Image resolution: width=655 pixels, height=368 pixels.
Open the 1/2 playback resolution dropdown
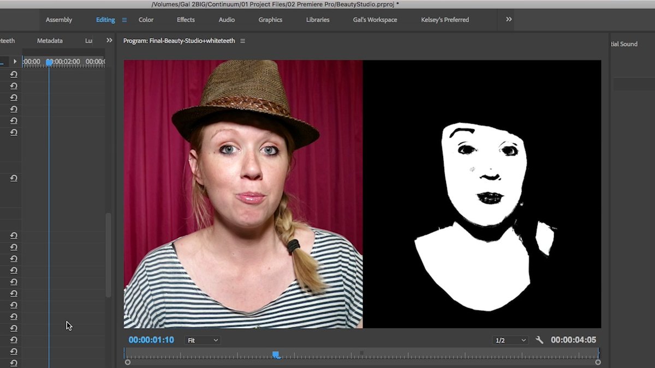pos(510,340)
